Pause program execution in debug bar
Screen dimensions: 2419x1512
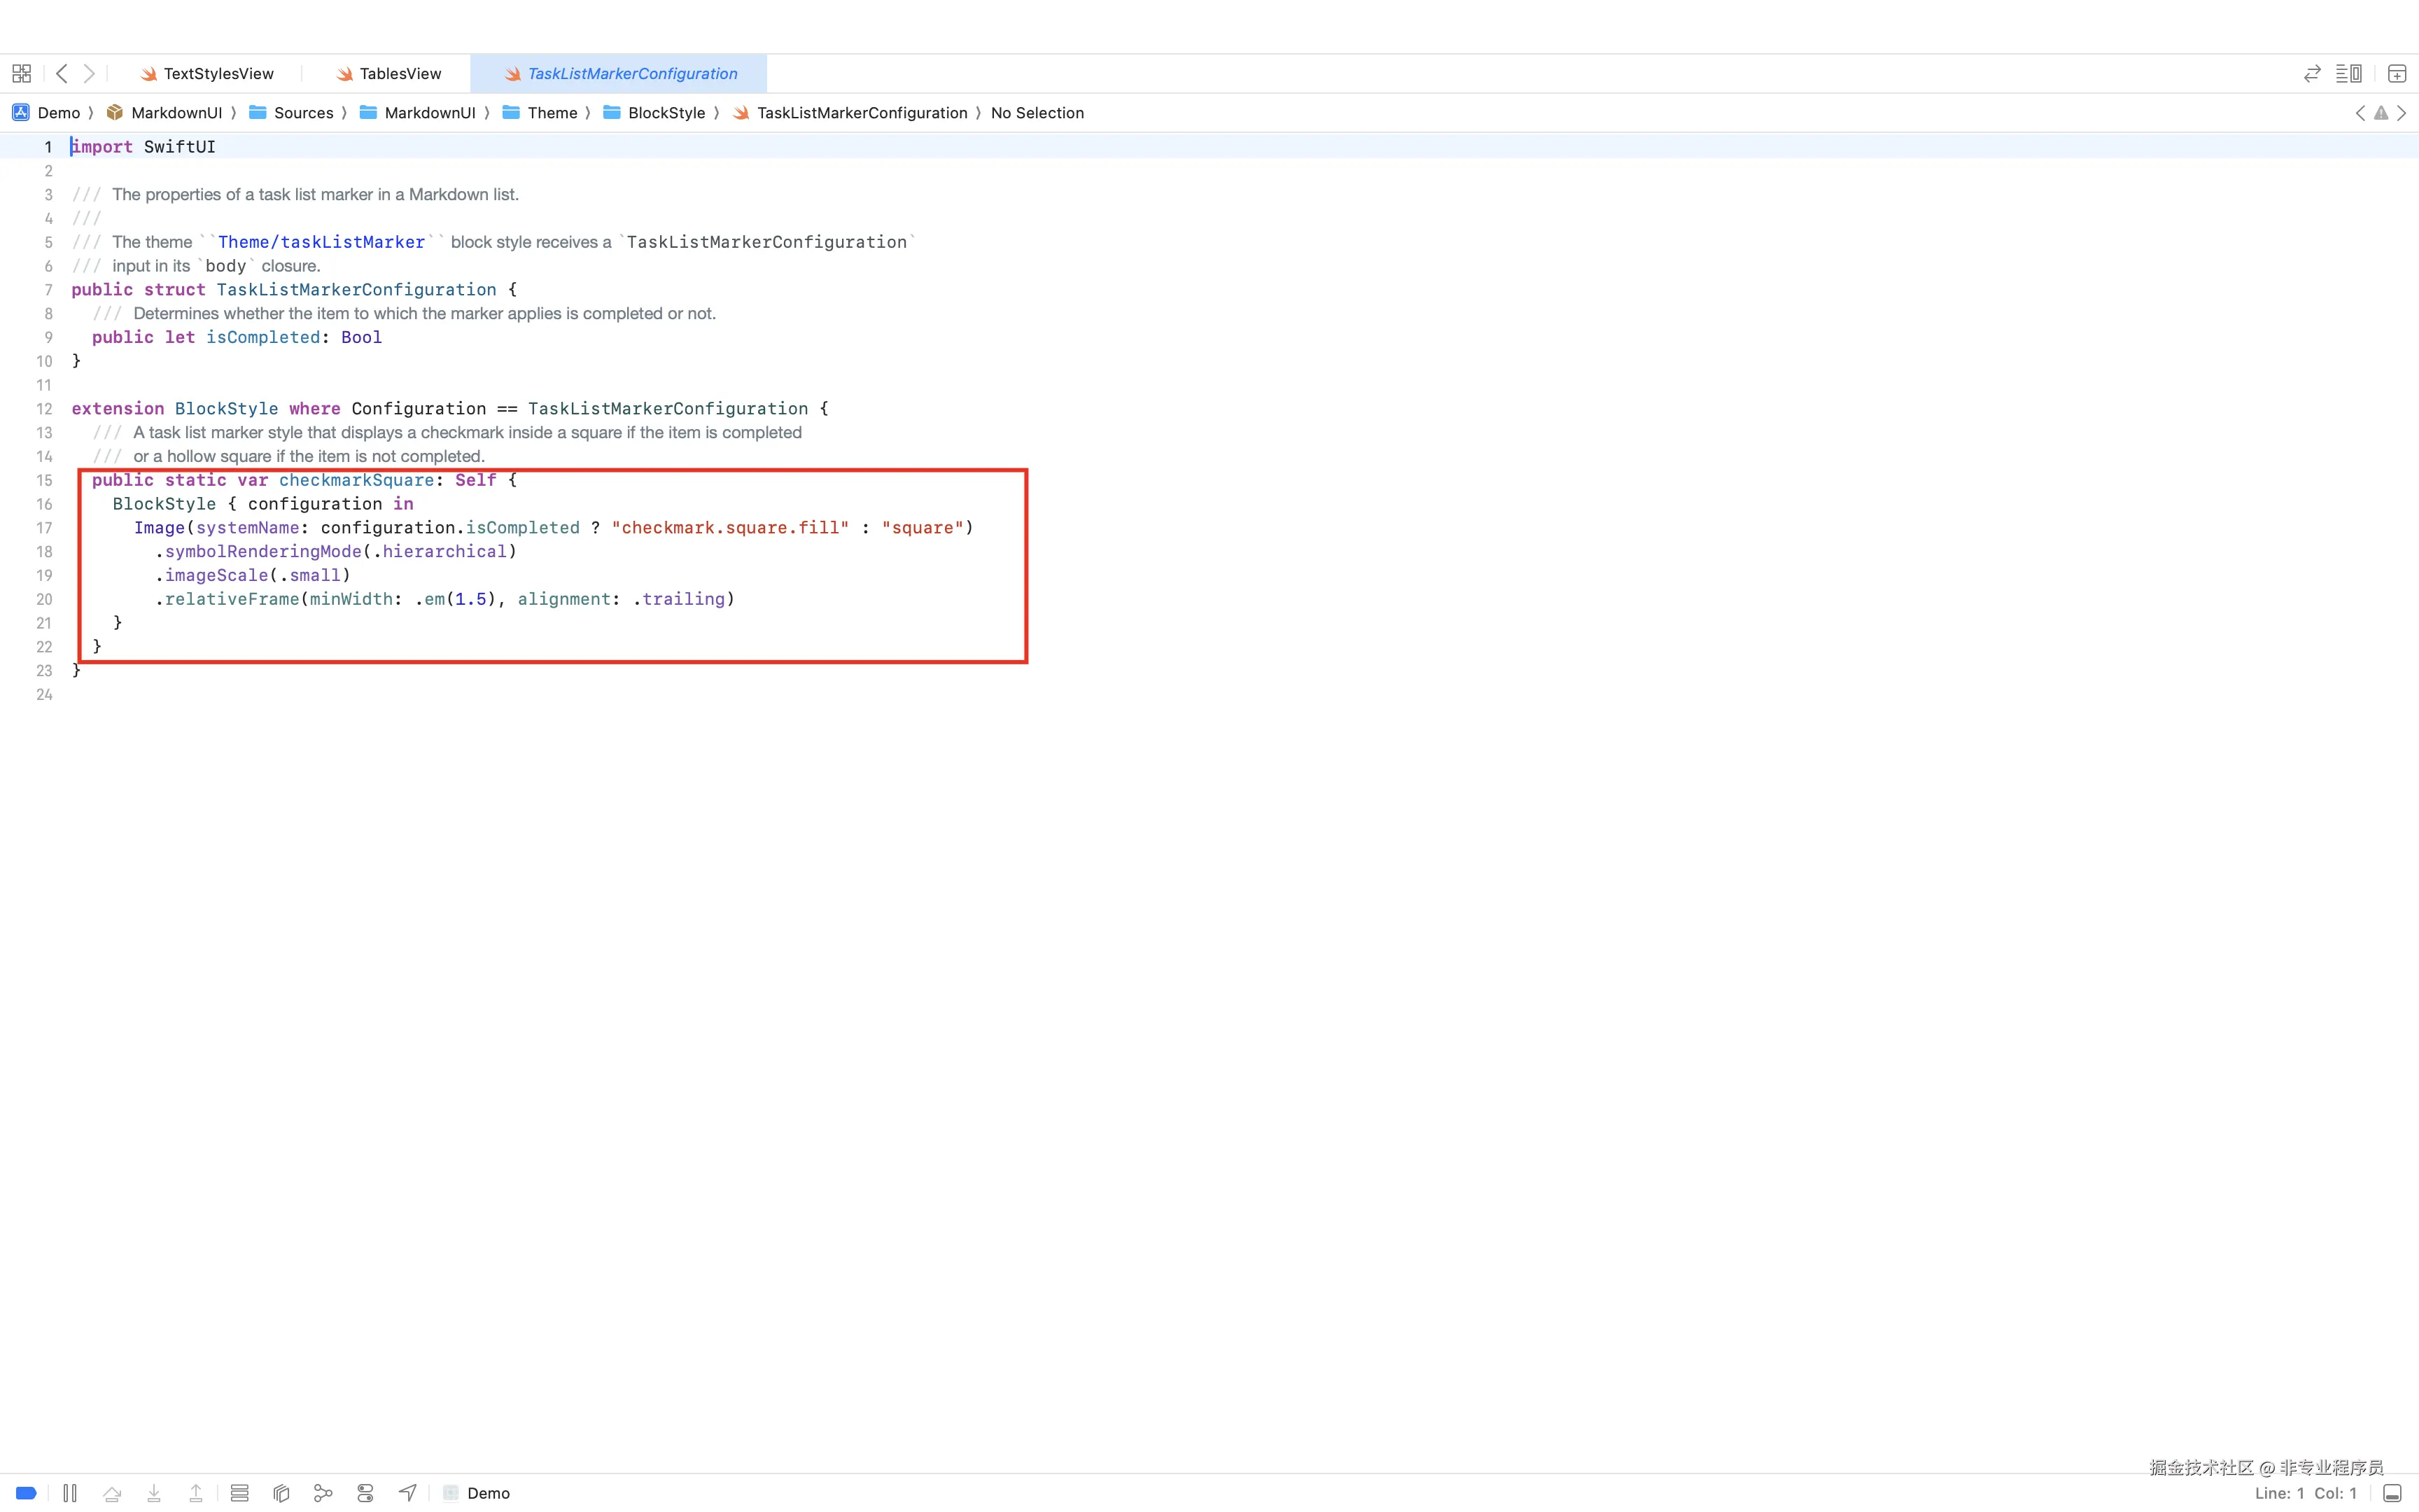click(70, 1493)
